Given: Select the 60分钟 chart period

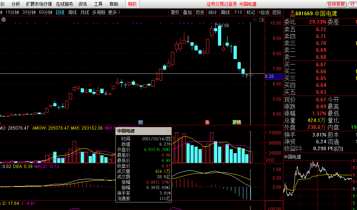Looking at the screenshot, I should [46, 12].
